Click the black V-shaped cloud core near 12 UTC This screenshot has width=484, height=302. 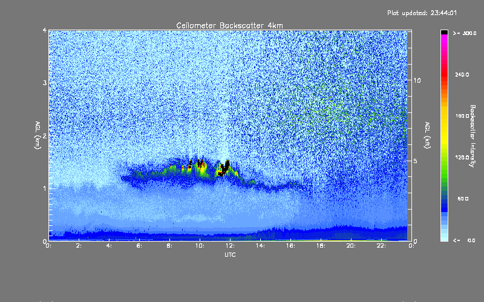click(x=224, y=168)
